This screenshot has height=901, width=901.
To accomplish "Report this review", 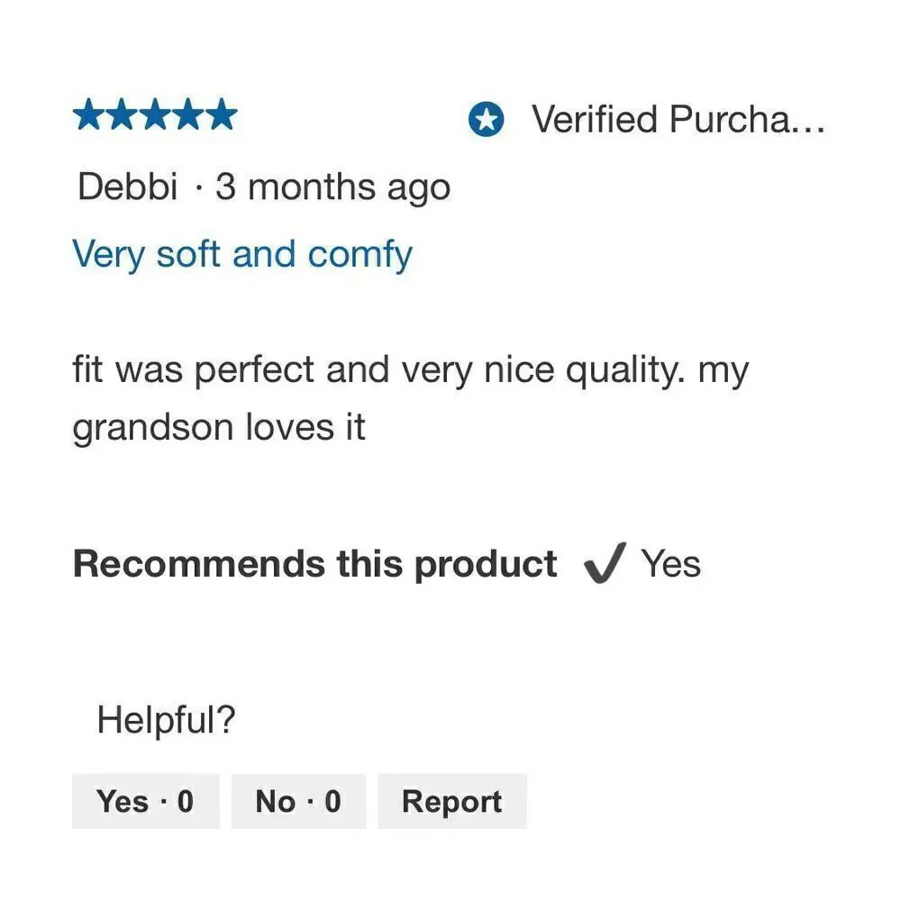I will (x=452, y=801).
